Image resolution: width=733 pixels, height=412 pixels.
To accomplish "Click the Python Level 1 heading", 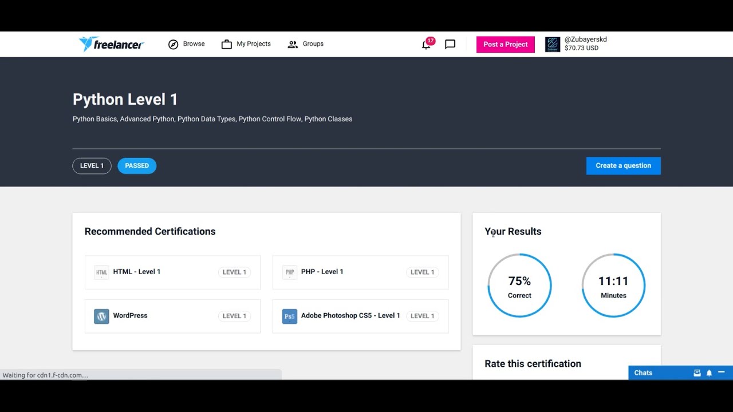I will click(x=125, y=100).
